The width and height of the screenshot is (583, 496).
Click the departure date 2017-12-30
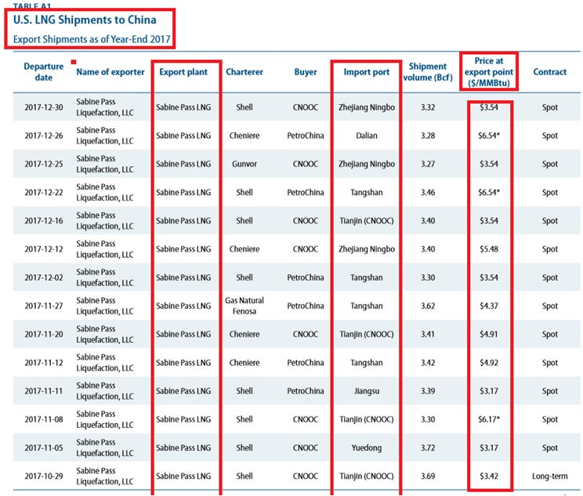[44, 107]
